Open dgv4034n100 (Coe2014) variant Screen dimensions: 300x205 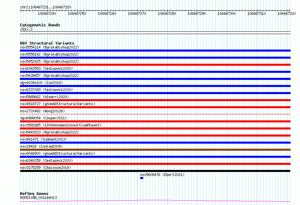click(41, 83)
